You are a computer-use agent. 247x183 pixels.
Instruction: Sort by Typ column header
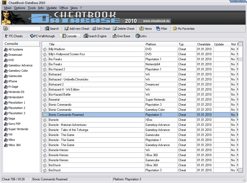point(187,44)
